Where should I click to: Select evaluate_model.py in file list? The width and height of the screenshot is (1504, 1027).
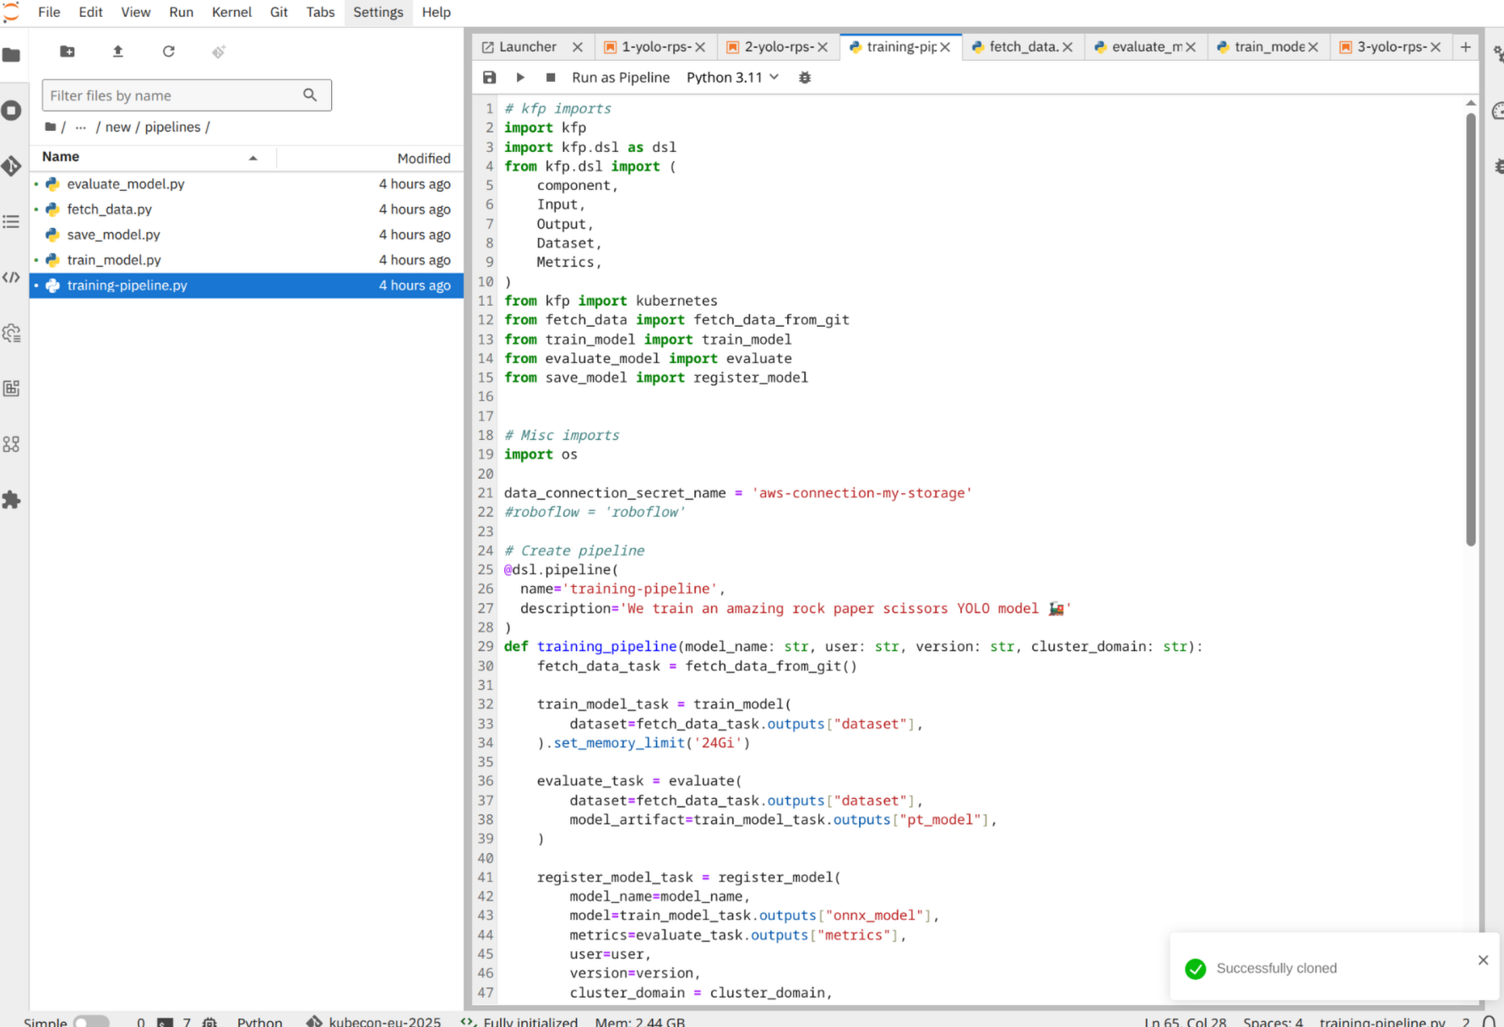[246, 184]
